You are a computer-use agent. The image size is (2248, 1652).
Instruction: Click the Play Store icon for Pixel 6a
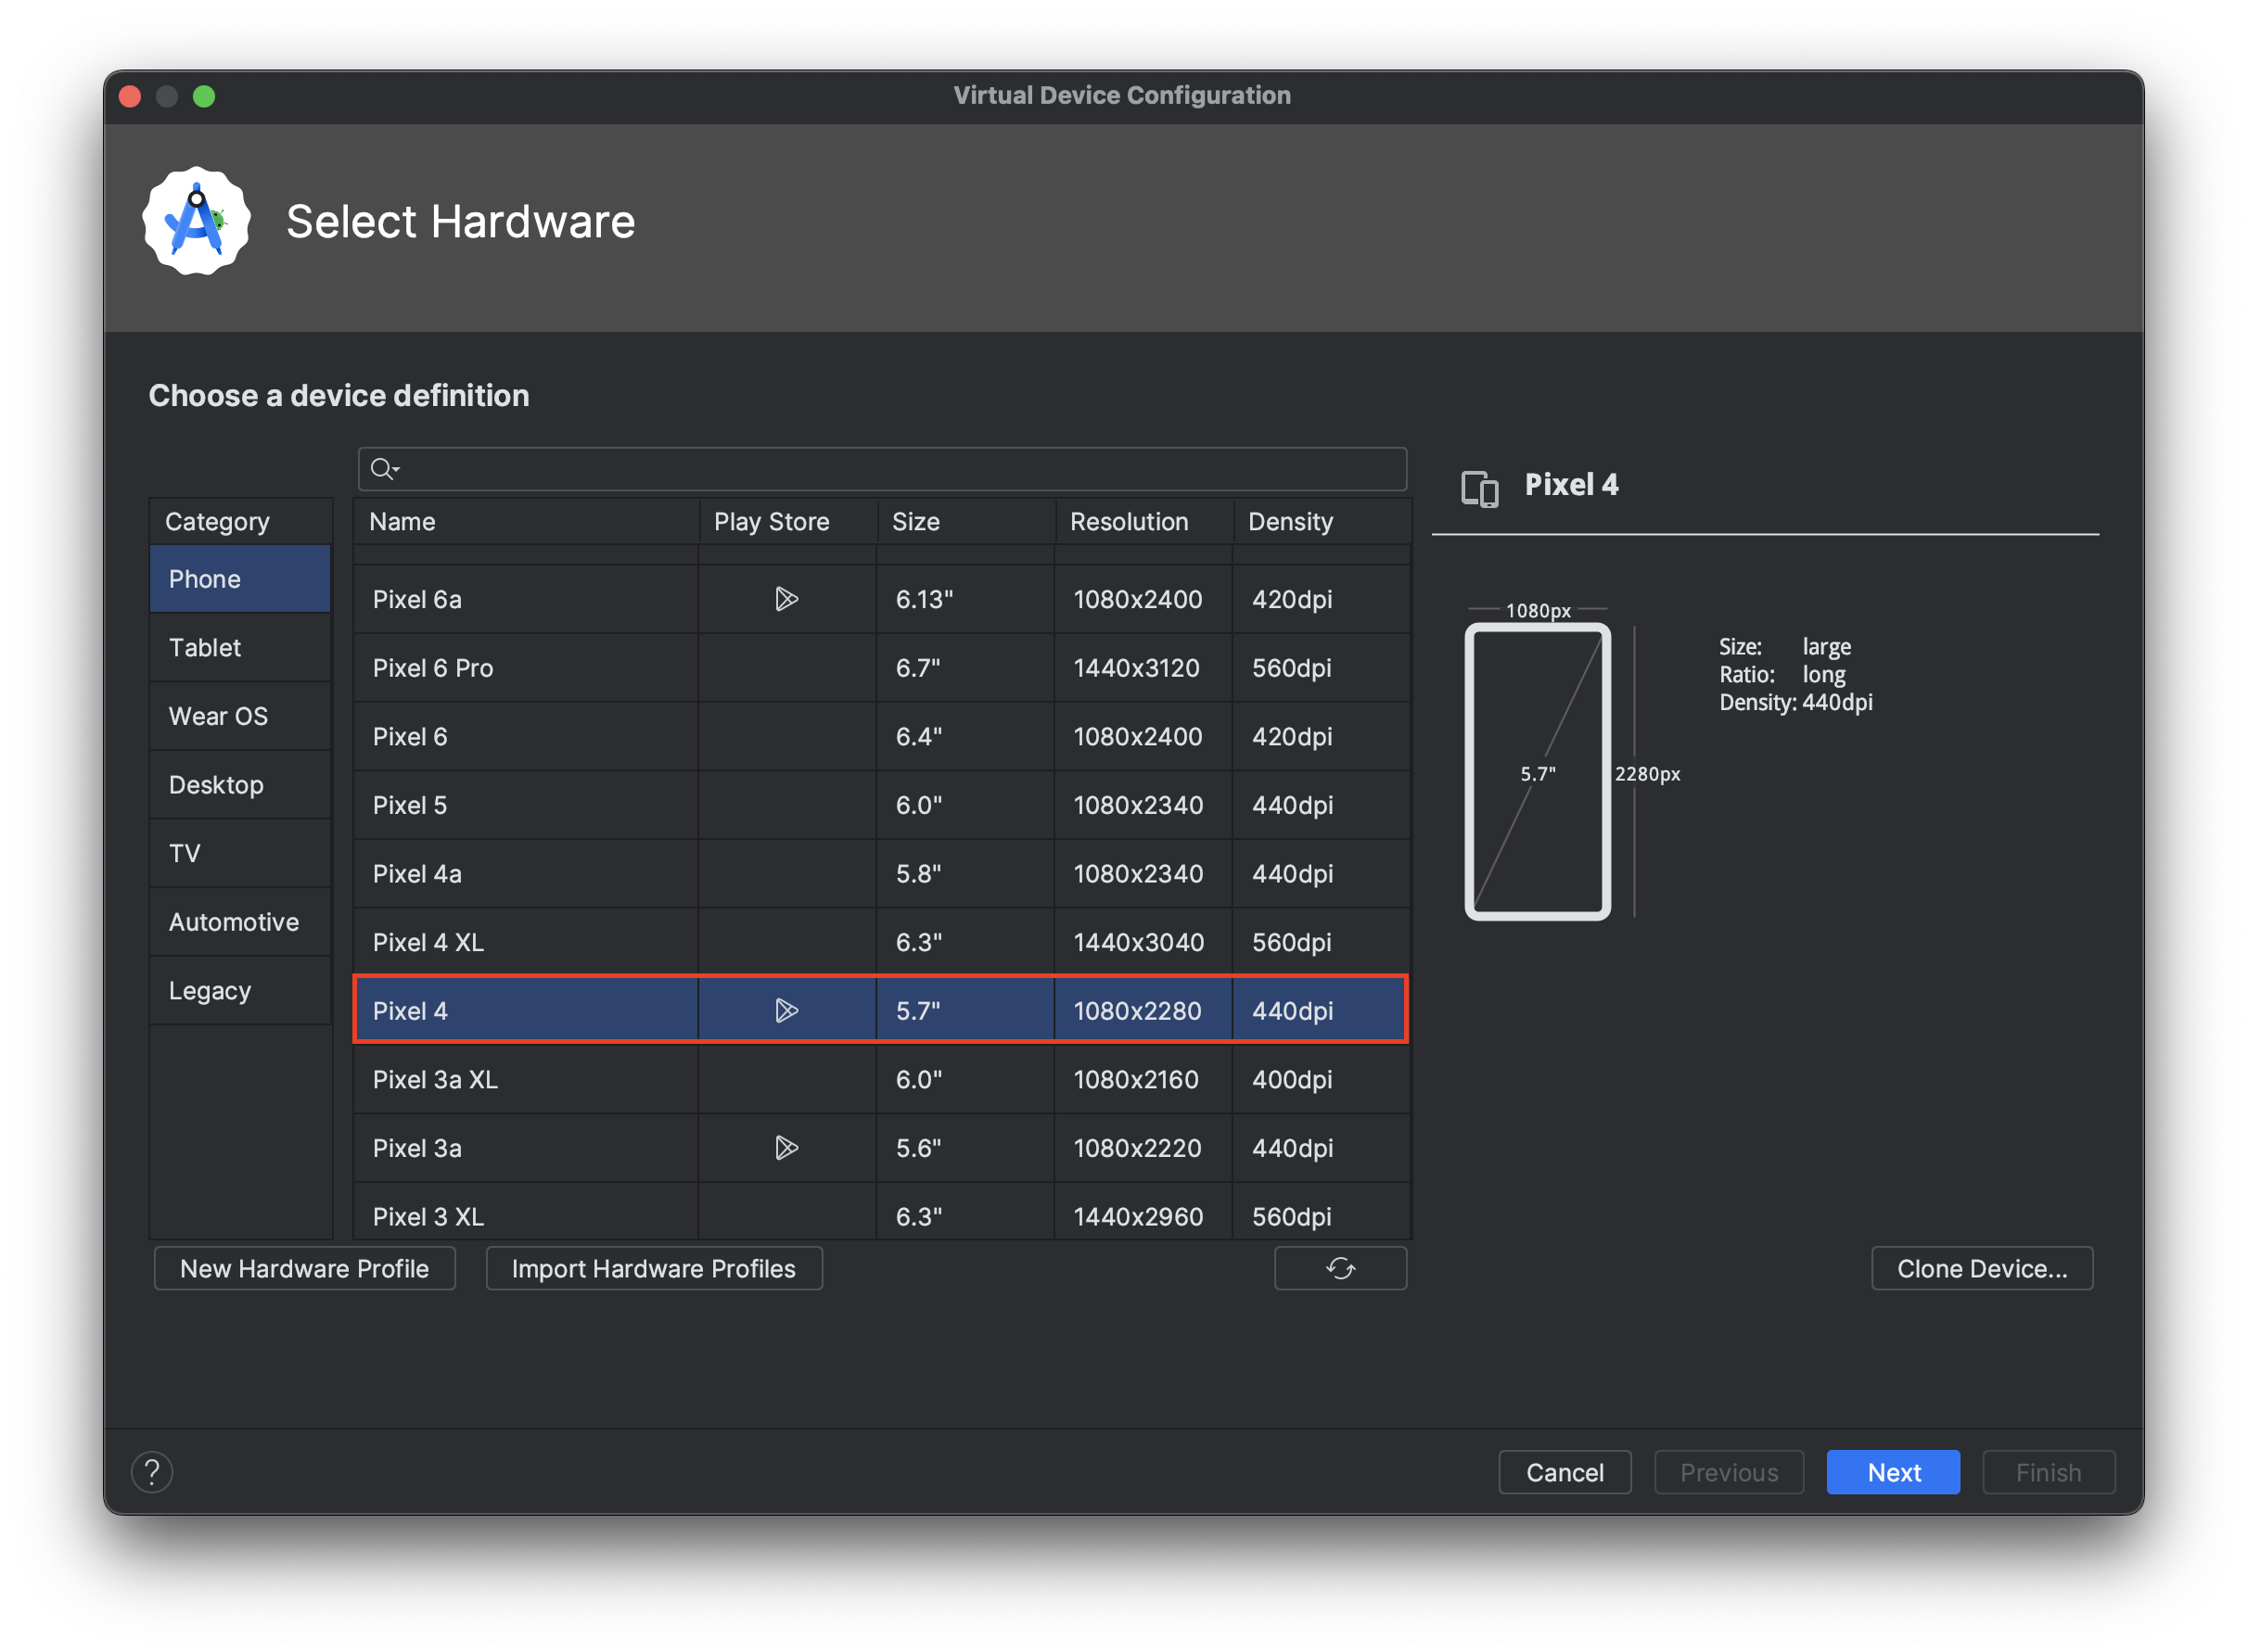coord(786,599)
